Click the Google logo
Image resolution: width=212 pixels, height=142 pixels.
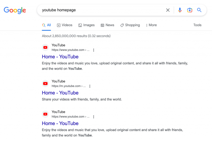pos(15,10)
